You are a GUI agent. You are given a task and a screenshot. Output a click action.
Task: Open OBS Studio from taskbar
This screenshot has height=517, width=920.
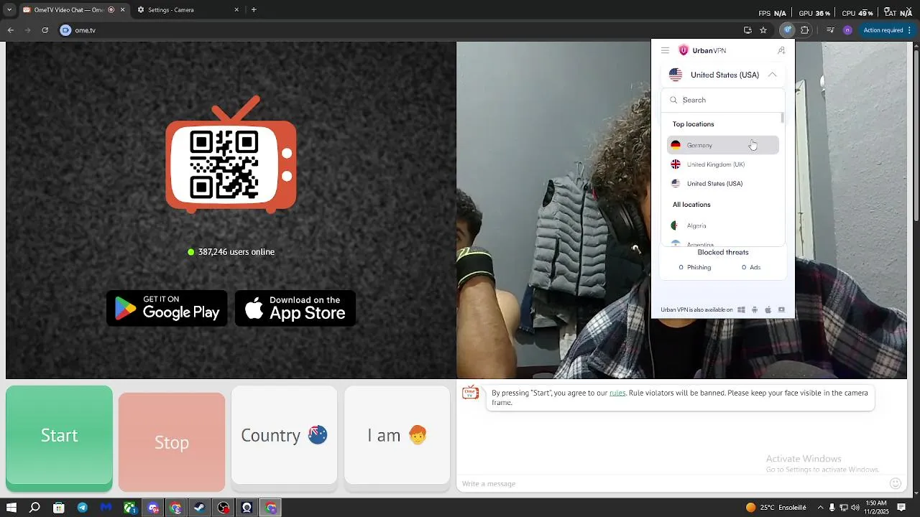224,508
